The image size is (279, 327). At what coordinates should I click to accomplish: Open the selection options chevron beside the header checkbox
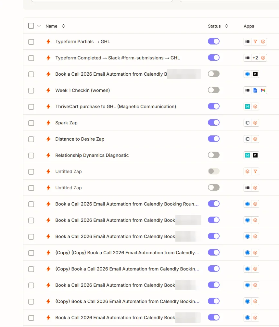39,26
